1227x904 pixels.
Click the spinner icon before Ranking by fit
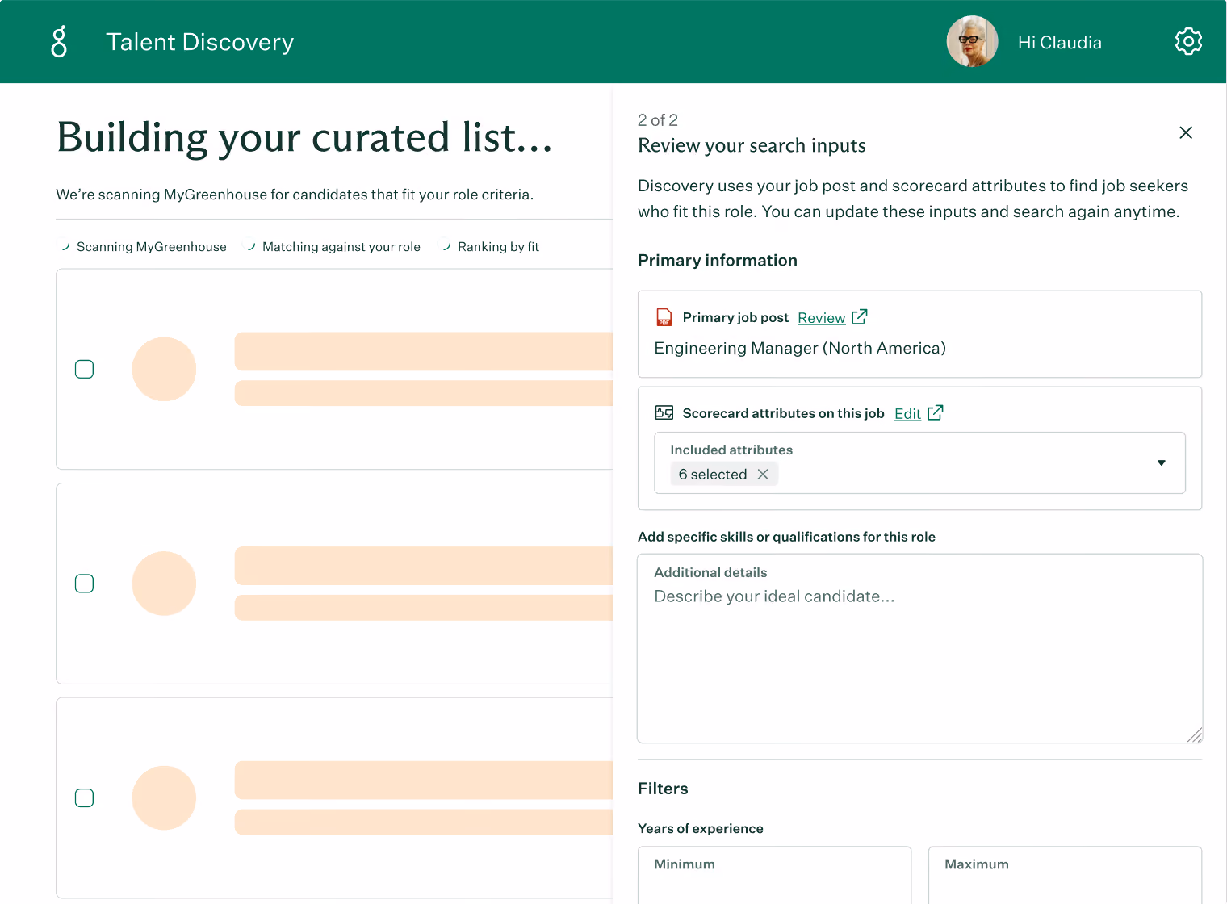click(x=445, y=246)
